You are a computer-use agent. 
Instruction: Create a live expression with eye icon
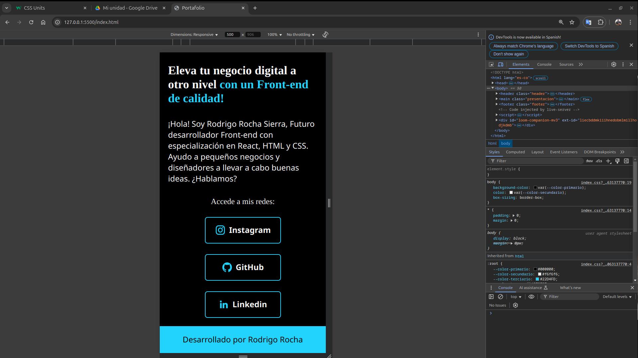click(531, 297)
